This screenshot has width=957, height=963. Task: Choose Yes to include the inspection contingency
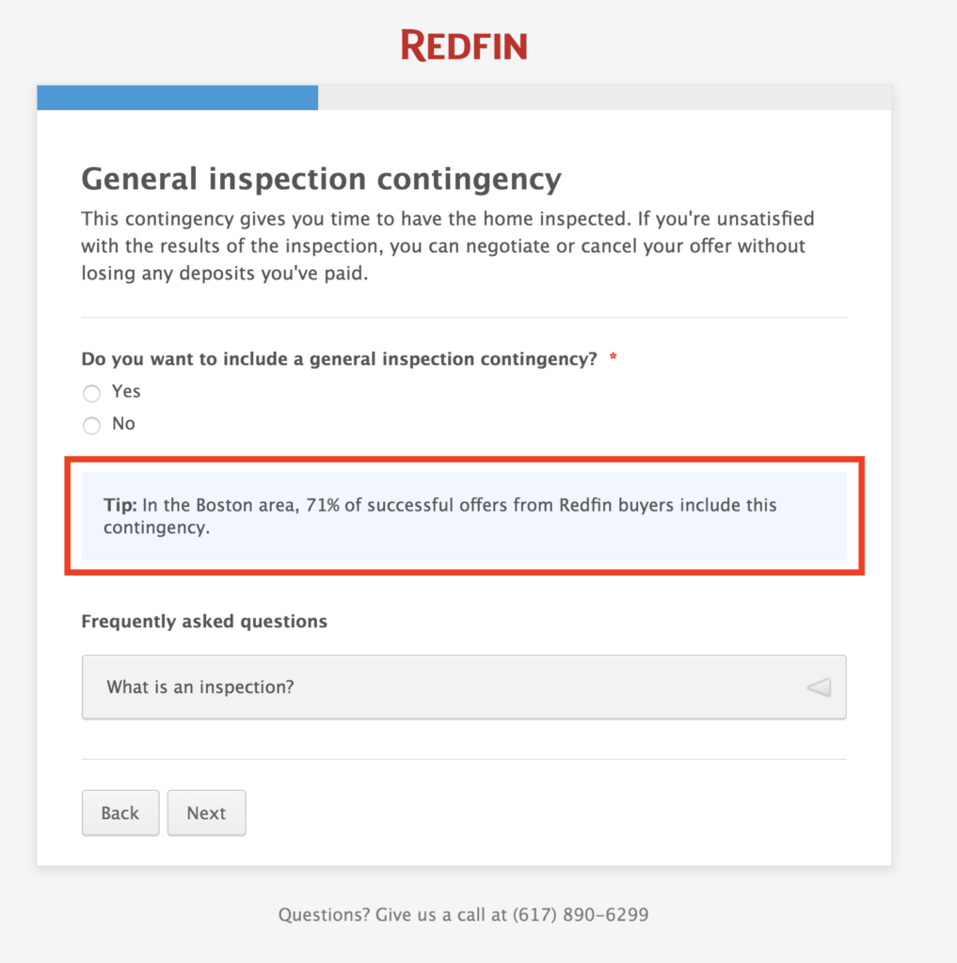point(91,393)
